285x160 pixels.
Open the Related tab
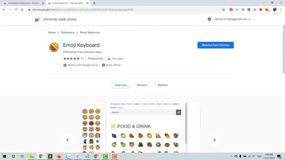tap(163, 85)
